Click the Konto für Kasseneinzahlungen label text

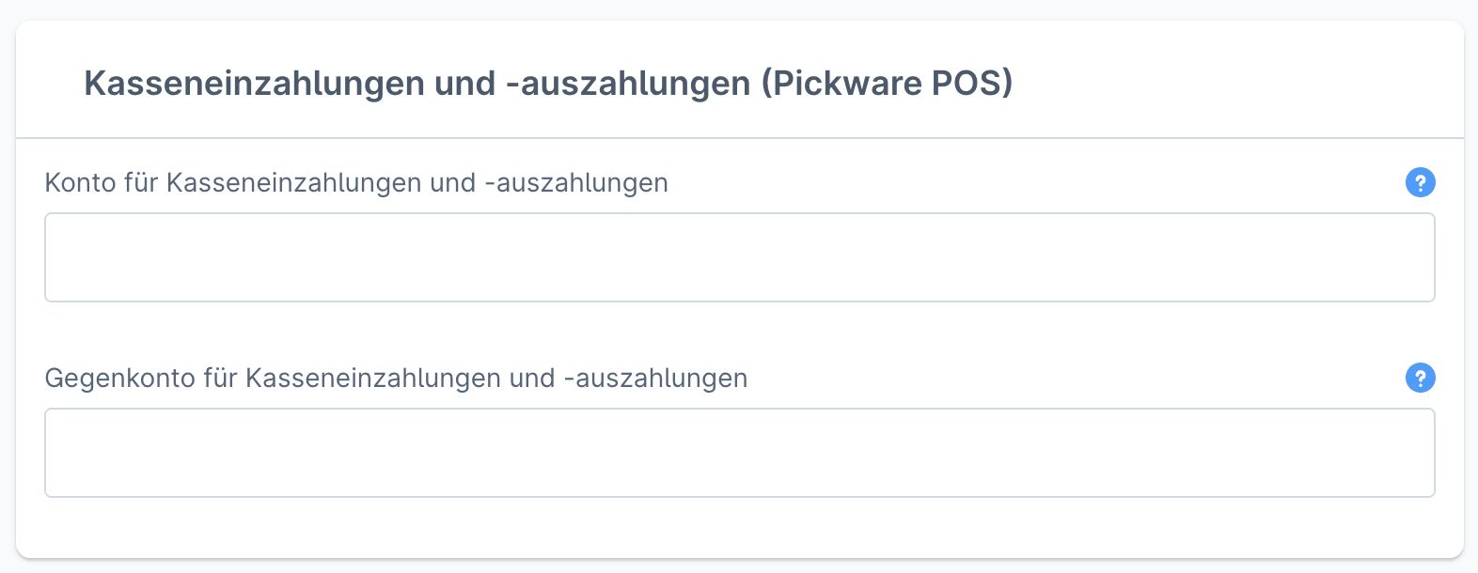(x=355, y=183)
